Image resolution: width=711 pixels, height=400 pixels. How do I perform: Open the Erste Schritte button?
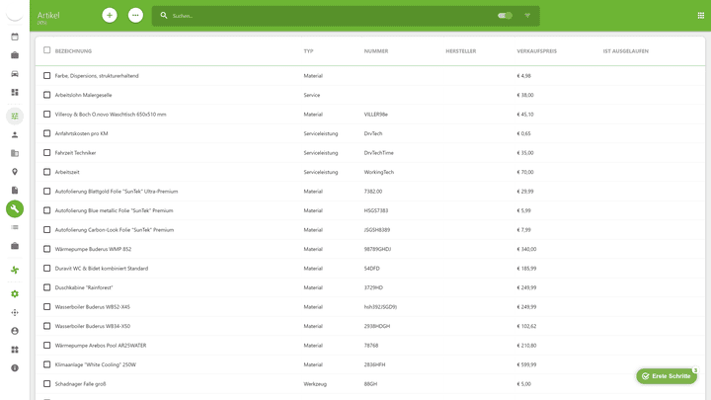[667, 376]
